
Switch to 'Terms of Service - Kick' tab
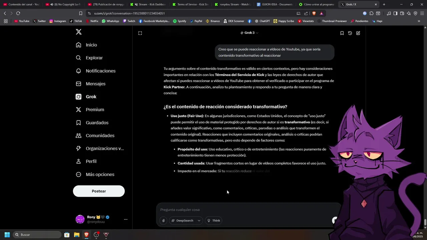[x=190, y=4]
